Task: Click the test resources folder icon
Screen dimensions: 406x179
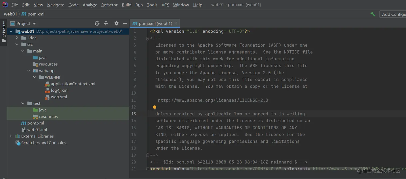Action: point(35,117)
